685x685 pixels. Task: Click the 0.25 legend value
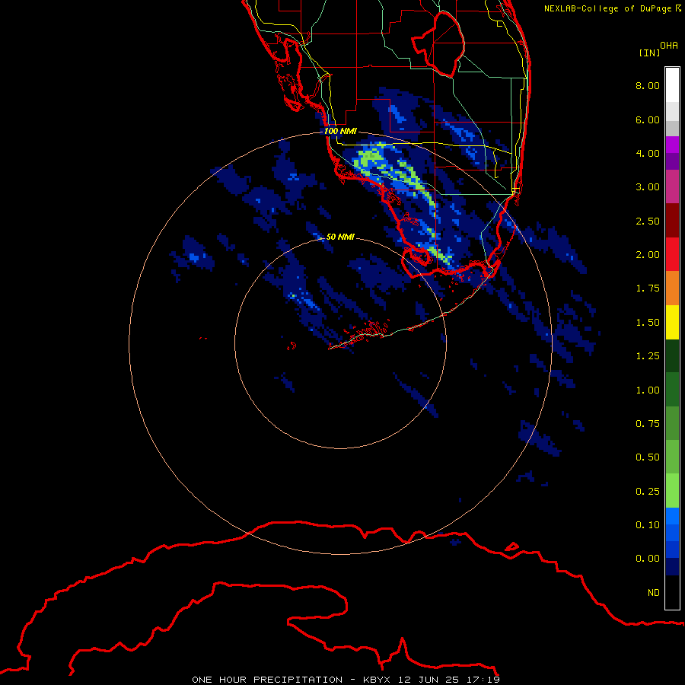pos(648,492)
